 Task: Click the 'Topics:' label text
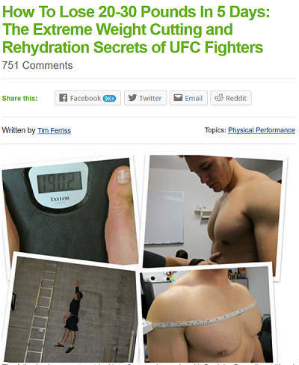click(x=215, y=130)
